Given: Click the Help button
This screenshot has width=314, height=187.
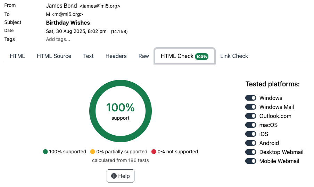Looking at the screenshot, I should point(120,176).
